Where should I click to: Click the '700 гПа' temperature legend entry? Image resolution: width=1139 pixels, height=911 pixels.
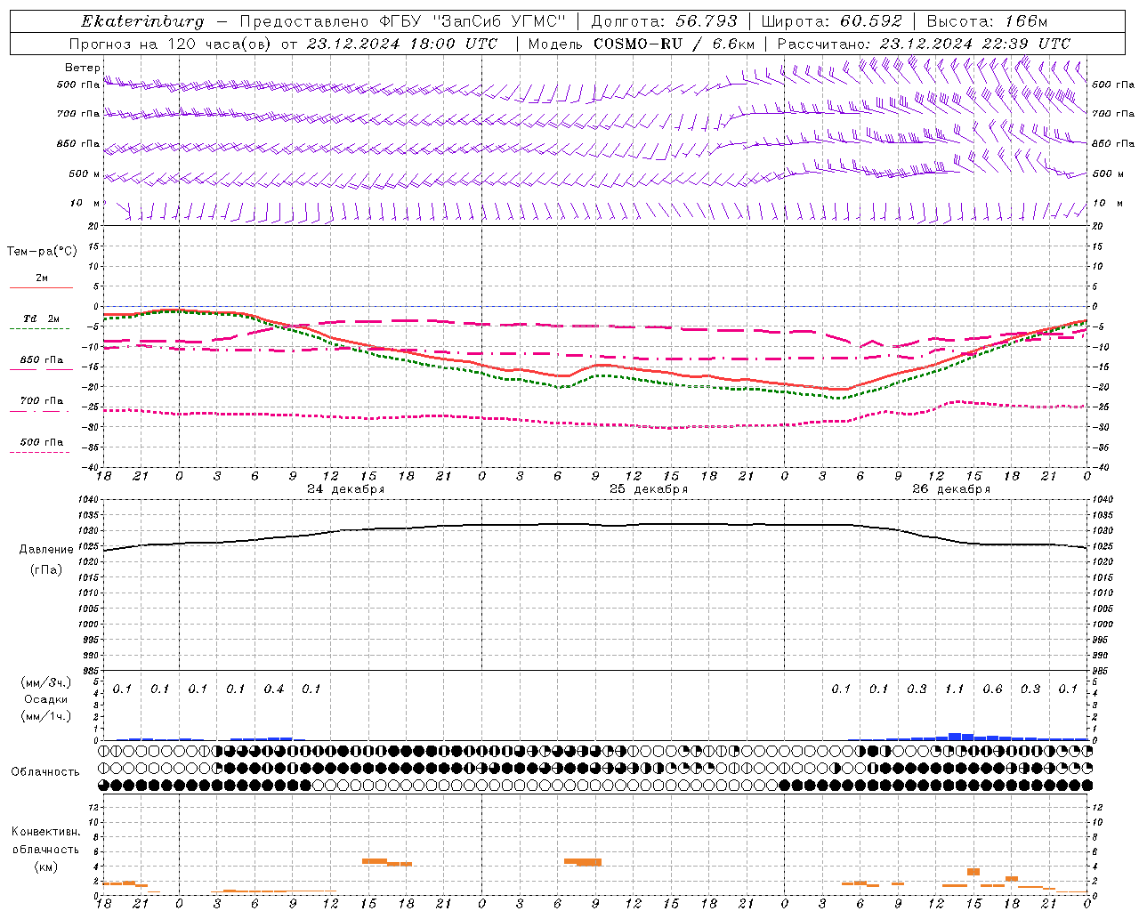(41, 401)
